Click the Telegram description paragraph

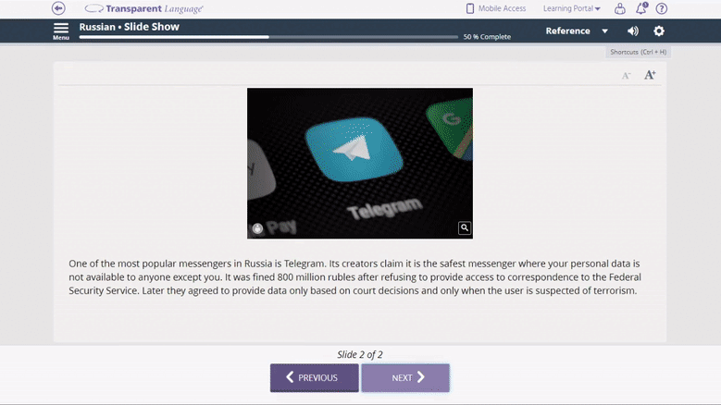tap(354, 276)
